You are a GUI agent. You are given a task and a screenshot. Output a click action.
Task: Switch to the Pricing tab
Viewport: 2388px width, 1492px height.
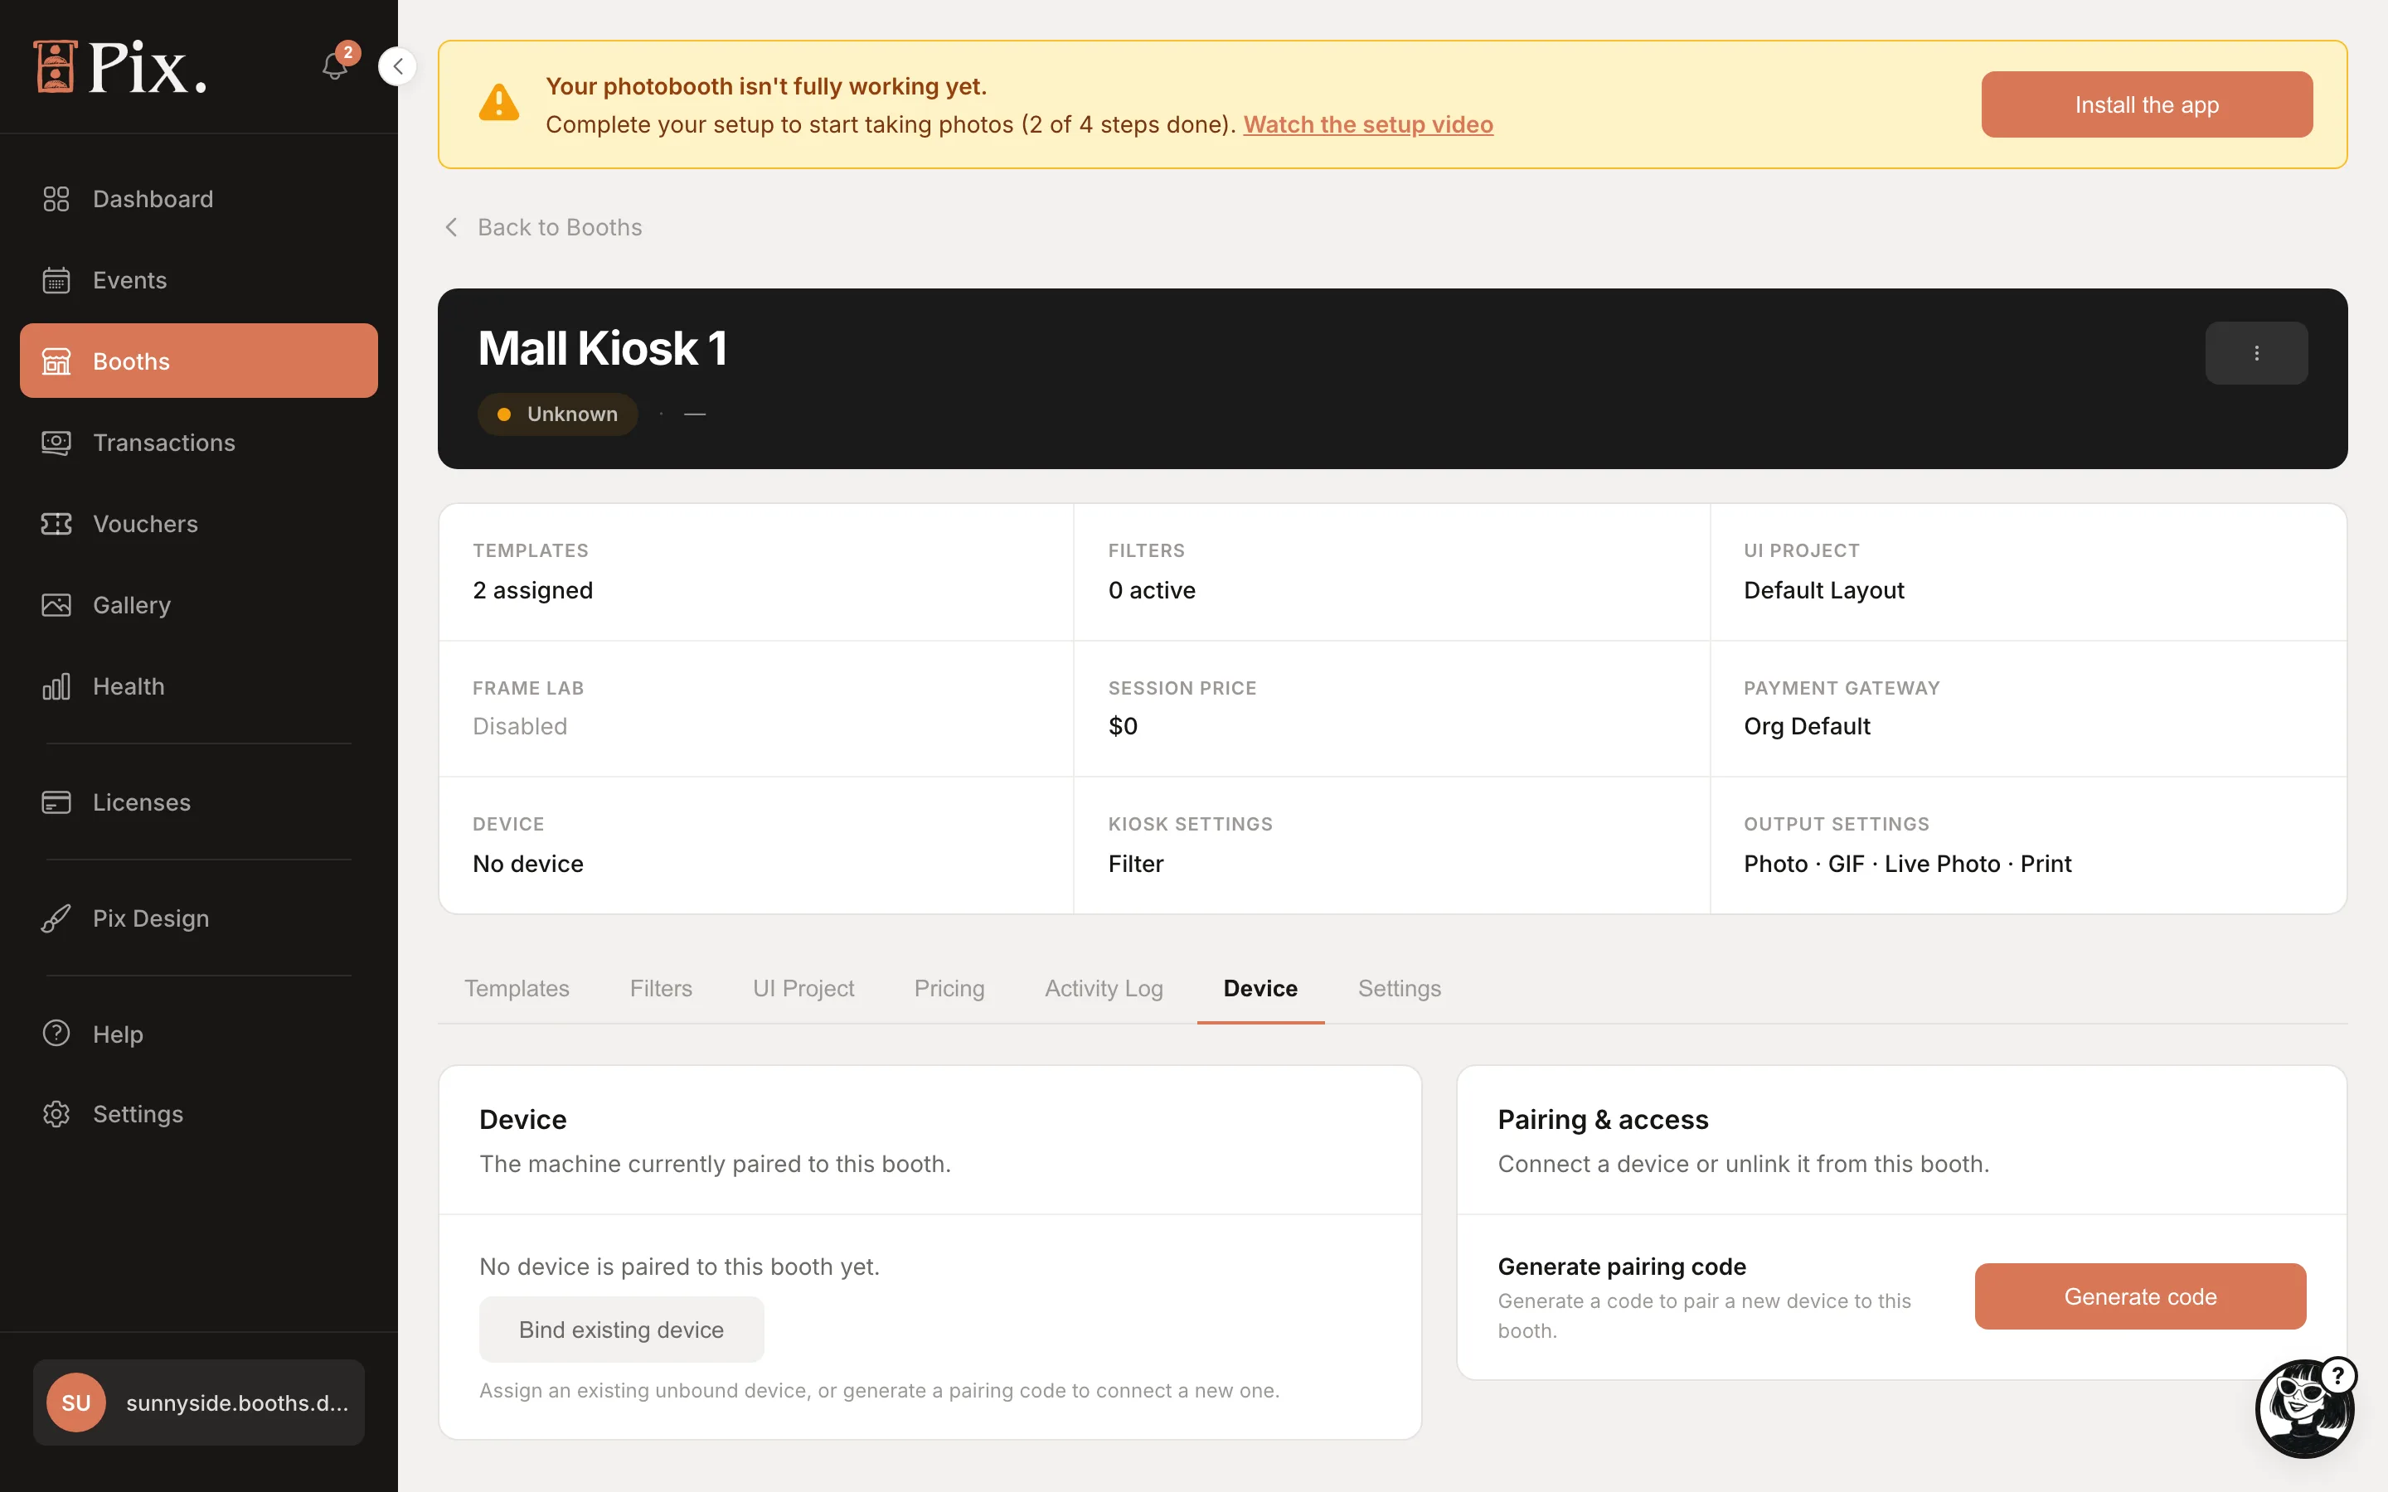coord(949,988)
